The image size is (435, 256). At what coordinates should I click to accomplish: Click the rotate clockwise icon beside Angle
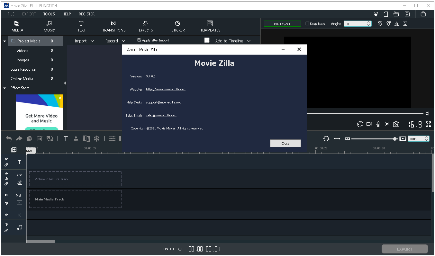[x=388, y=23]
